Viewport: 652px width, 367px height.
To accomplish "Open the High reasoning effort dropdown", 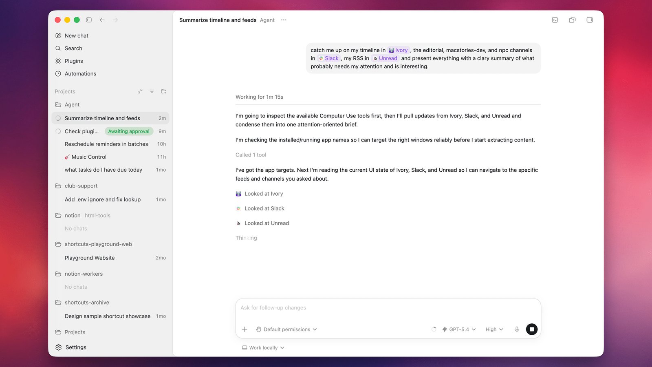I will coord(494,329).
